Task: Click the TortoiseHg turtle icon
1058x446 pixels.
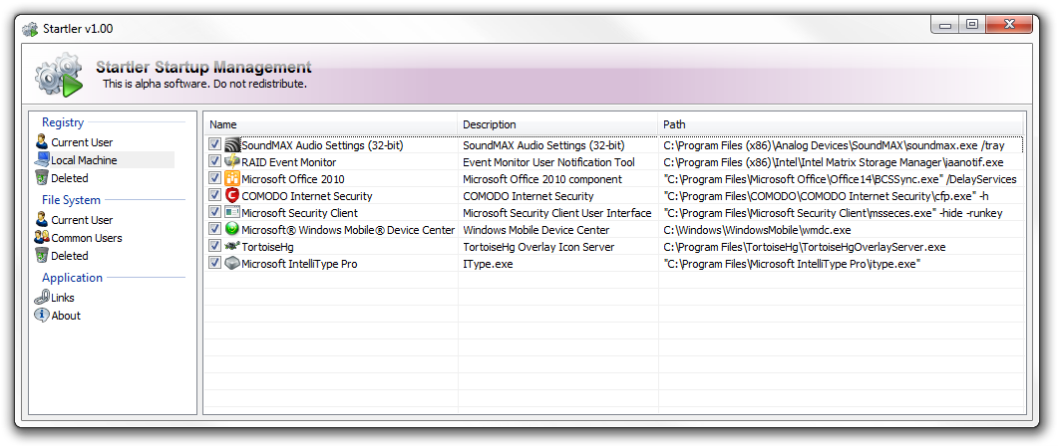Action: (232, 247)
